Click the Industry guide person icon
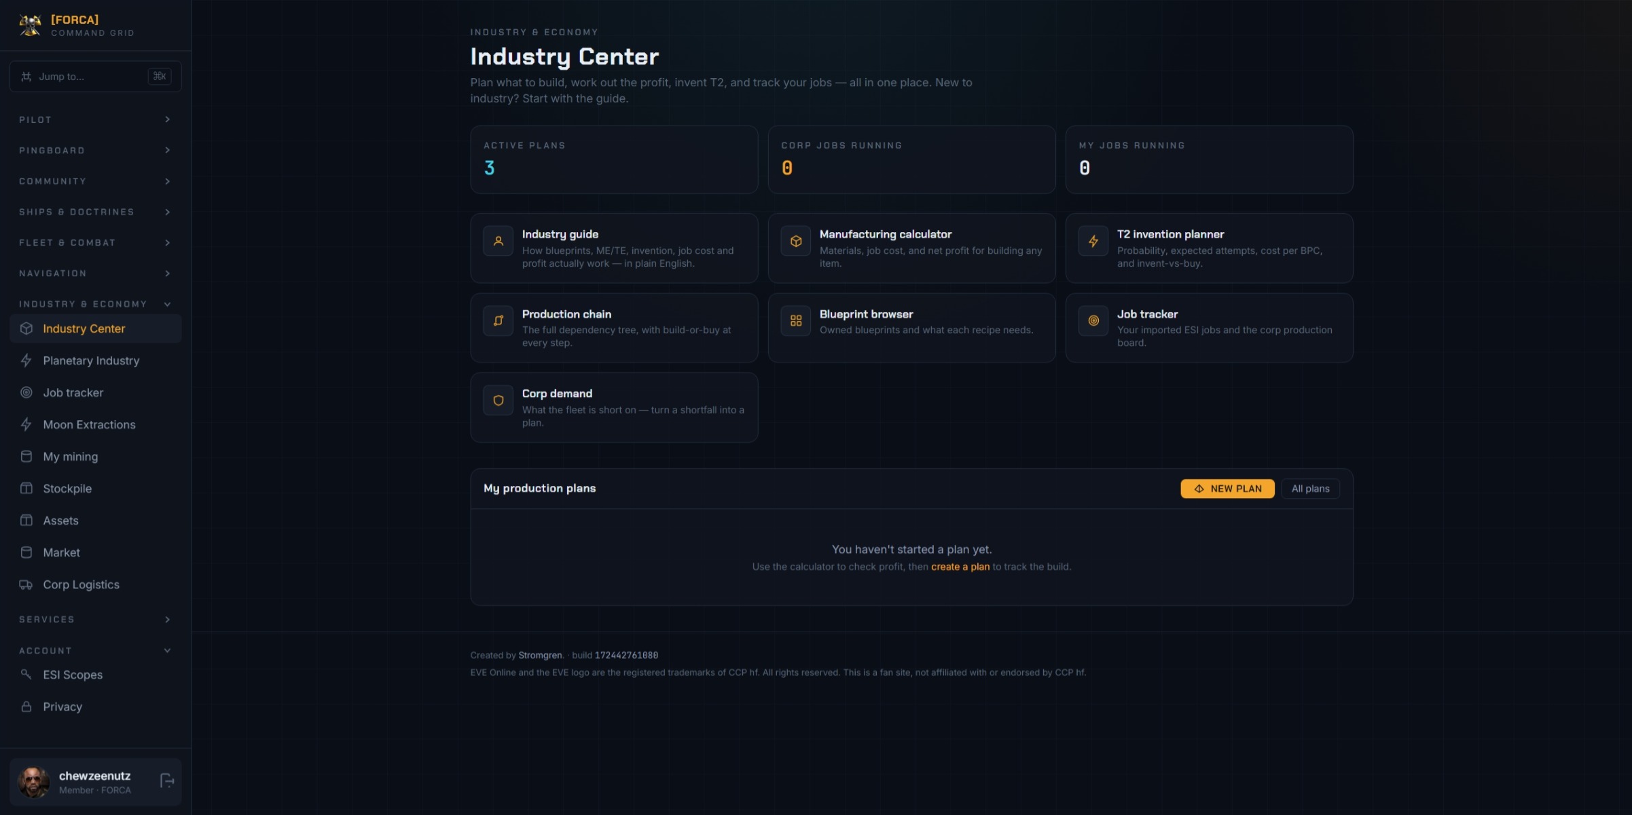Screen dimensions: 1632x815 tap(498, 241)
